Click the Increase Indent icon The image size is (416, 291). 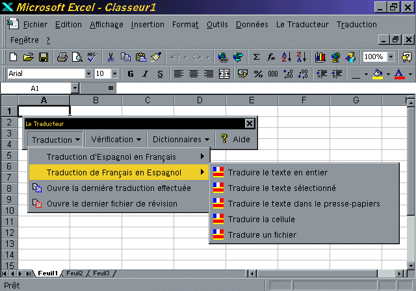(x=337, y=73)
